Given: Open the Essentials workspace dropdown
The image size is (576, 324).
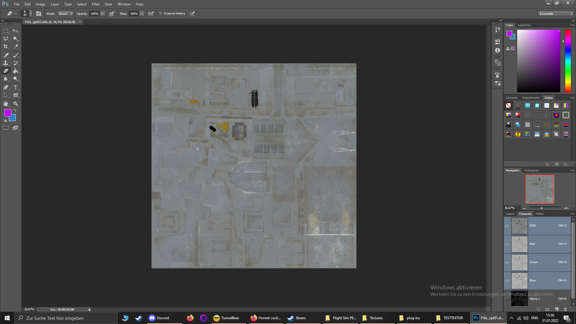Looking at the screenshot, I should tap(556, 13).
